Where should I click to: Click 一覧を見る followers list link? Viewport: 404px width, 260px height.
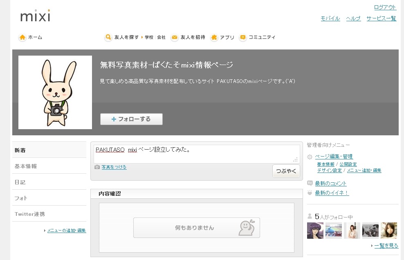pyautogui.click(x=386, y=246)
